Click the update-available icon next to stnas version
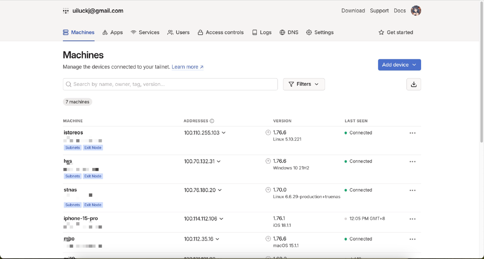This screenshot has height=259, width=484. (x=268, y=190)
